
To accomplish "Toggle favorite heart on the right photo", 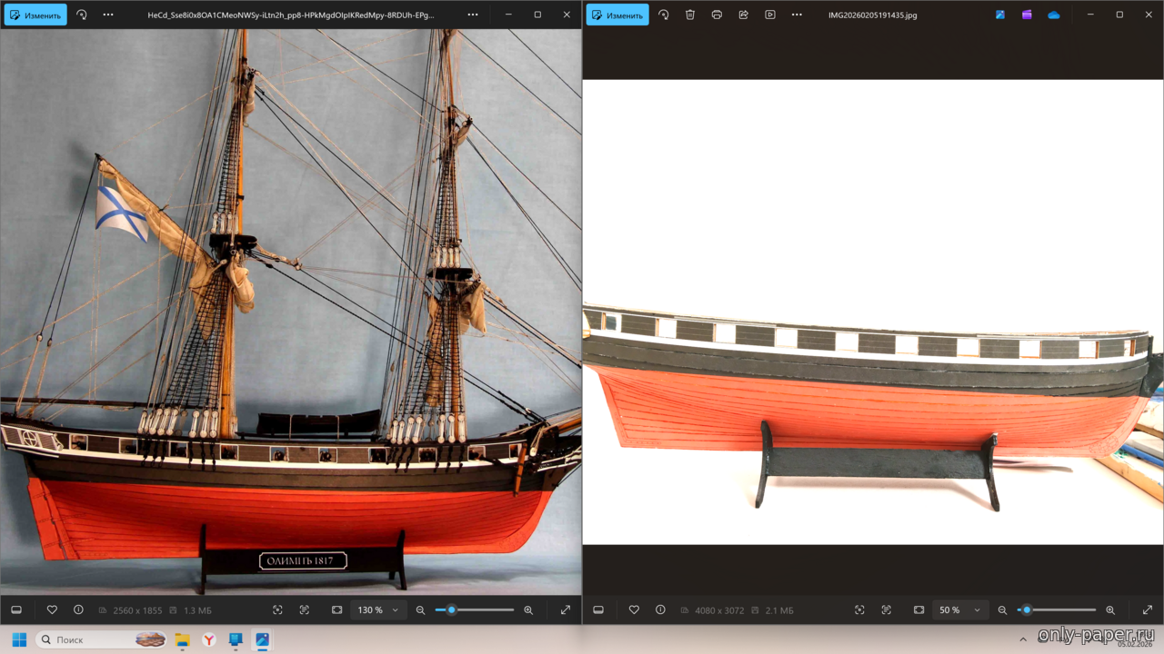I will (634, 610).
